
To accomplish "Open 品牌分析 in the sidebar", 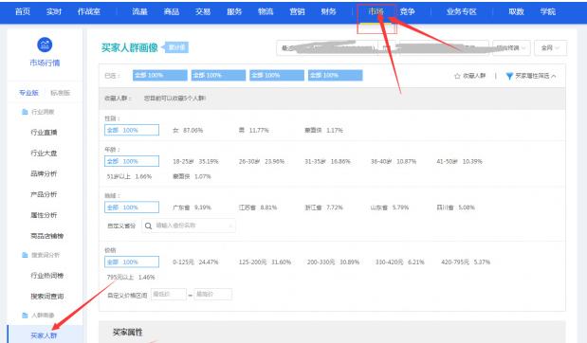I will tap(44, 173).
